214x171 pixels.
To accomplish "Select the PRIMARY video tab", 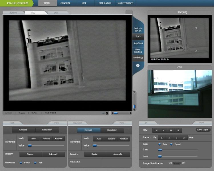I will [13, 13].
